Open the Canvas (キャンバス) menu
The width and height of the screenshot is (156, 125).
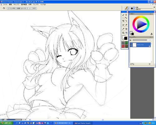17,5
